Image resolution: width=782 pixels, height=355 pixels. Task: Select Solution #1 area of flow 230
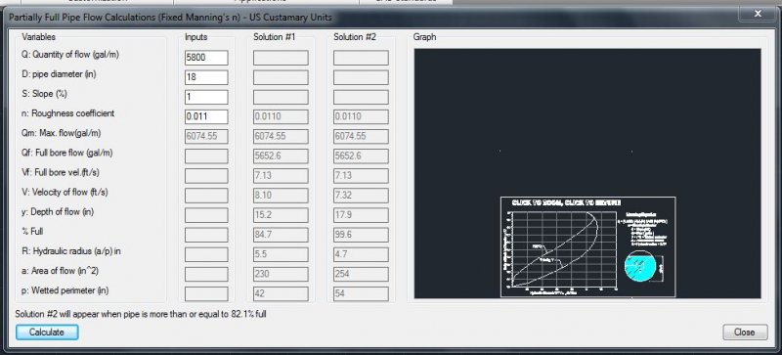pos(281,274)
